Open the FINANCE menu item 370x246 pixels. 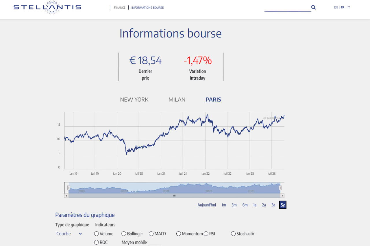120,7
